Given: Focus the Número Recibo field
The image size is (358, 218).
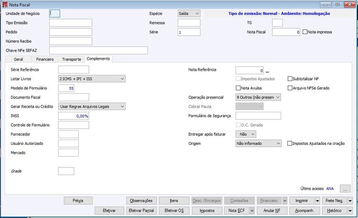Looking at the screenshot, I should pos(71,41).
